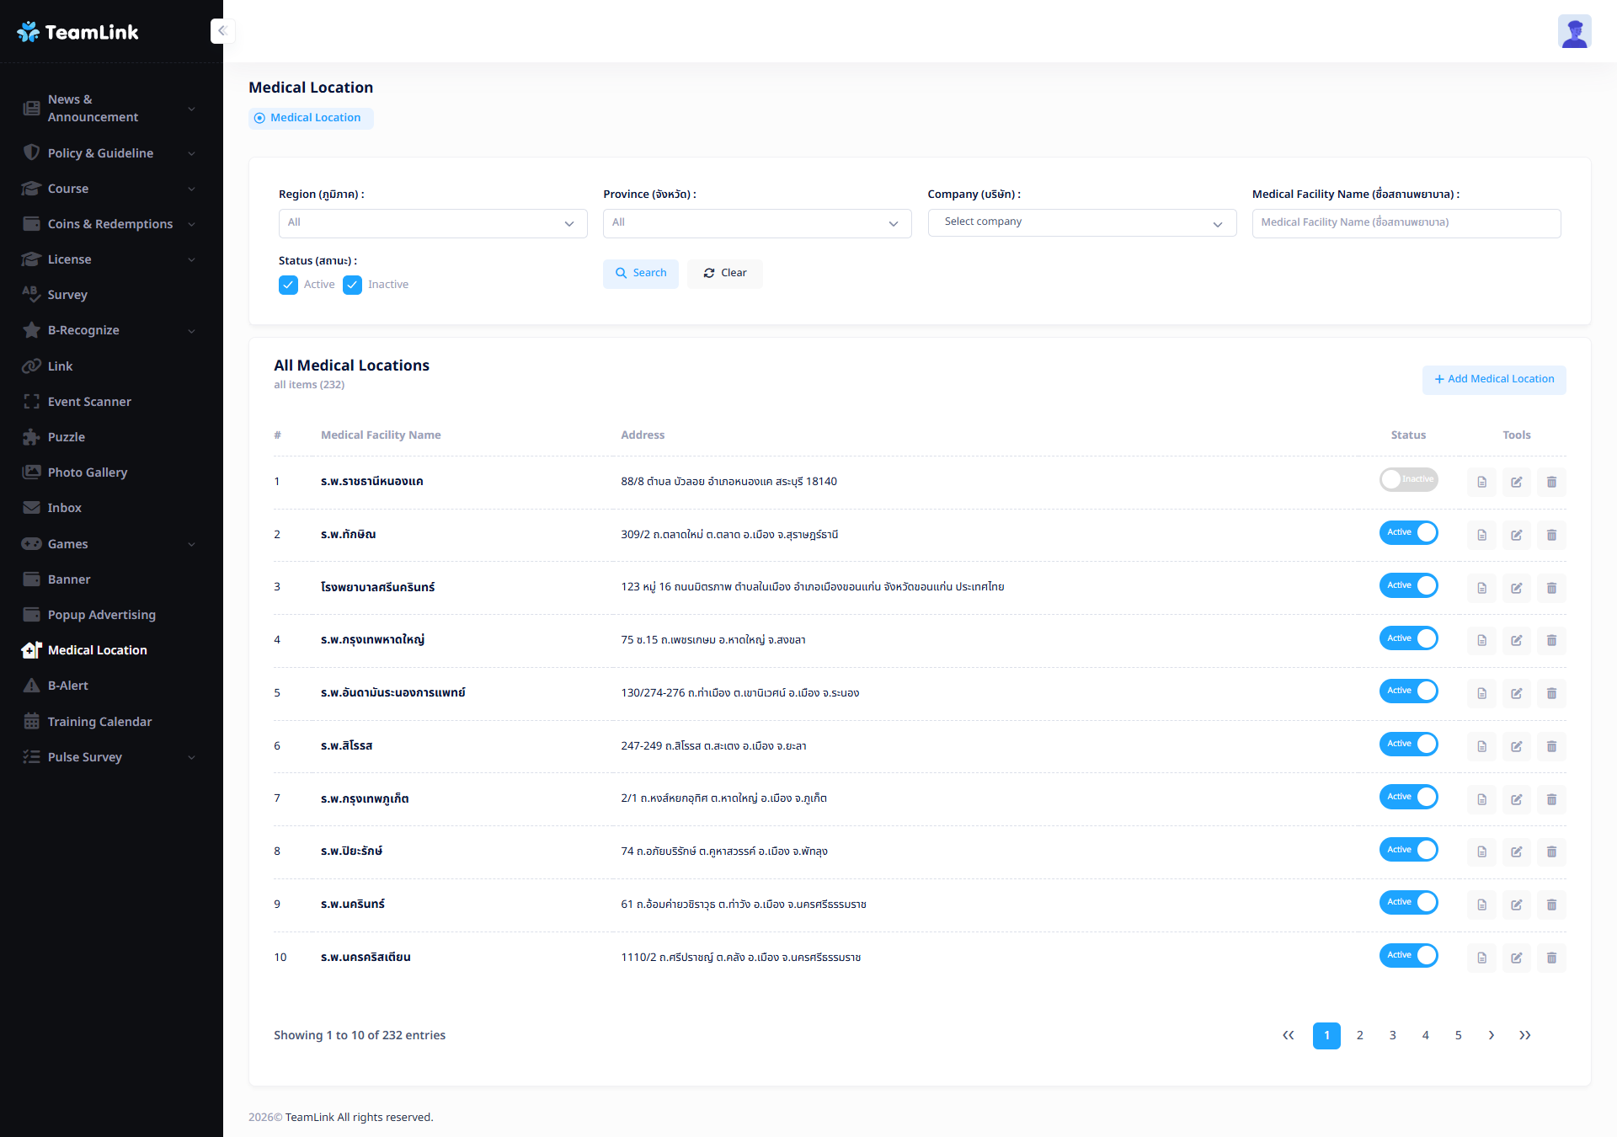Screen dimensions: 1617x1137
Task: Open the view document icon for row 5
Action: pyautogui.click(x=1481, y=693)
